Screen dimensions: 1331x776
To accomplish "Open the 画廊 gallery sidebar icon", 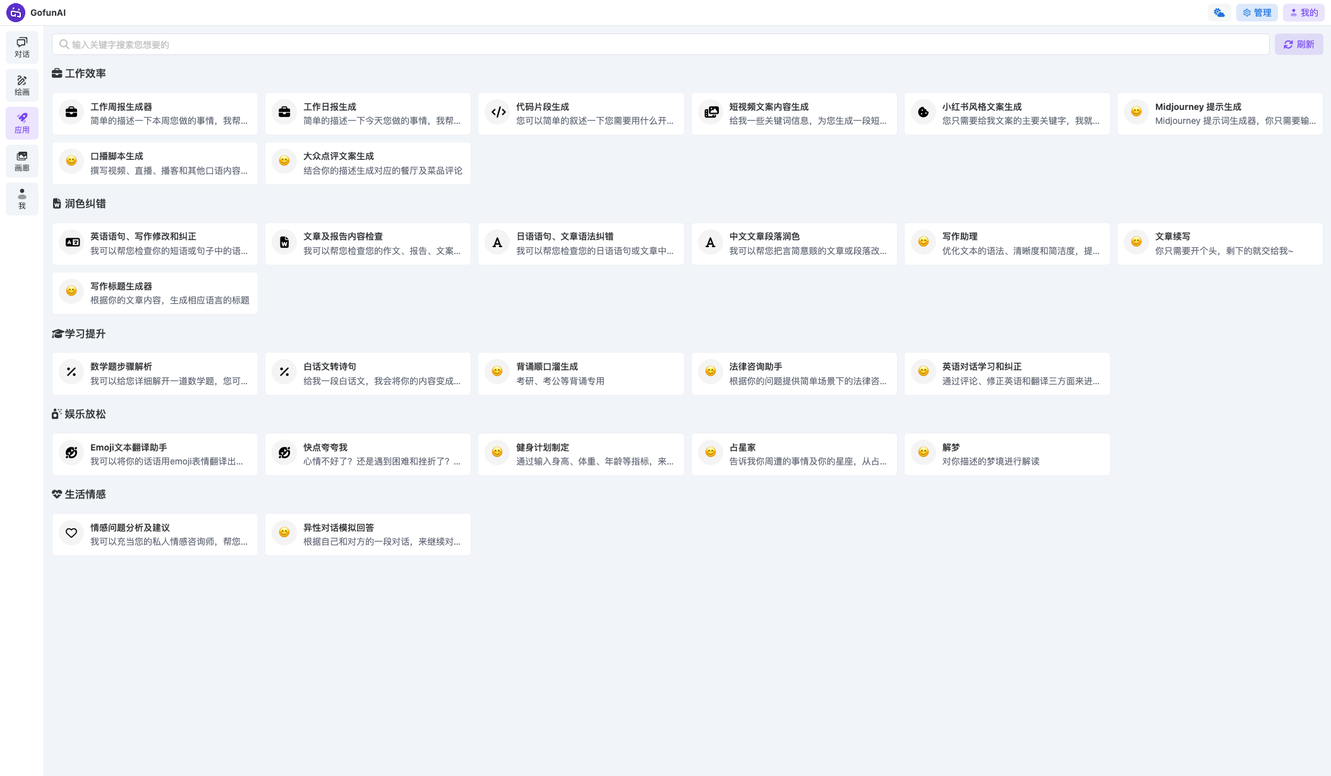I will point(22,161).
